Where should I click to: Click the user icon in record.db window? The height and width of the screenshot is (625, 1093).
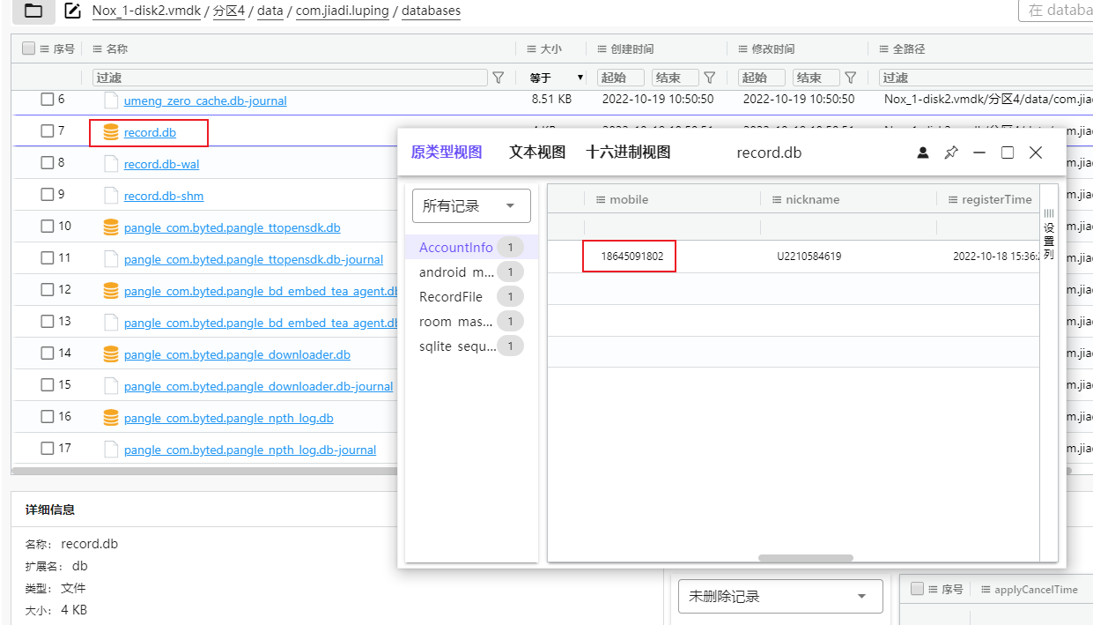click(x=923, y=153)
